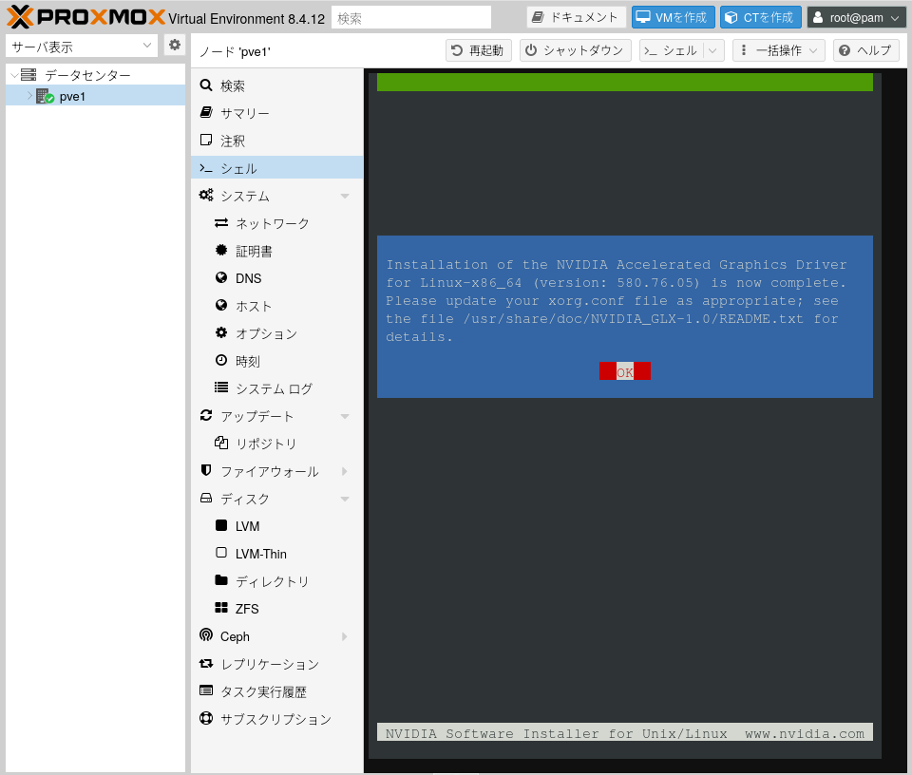
Task: Click the gear icon beside server view
Action: click(175, 46)
